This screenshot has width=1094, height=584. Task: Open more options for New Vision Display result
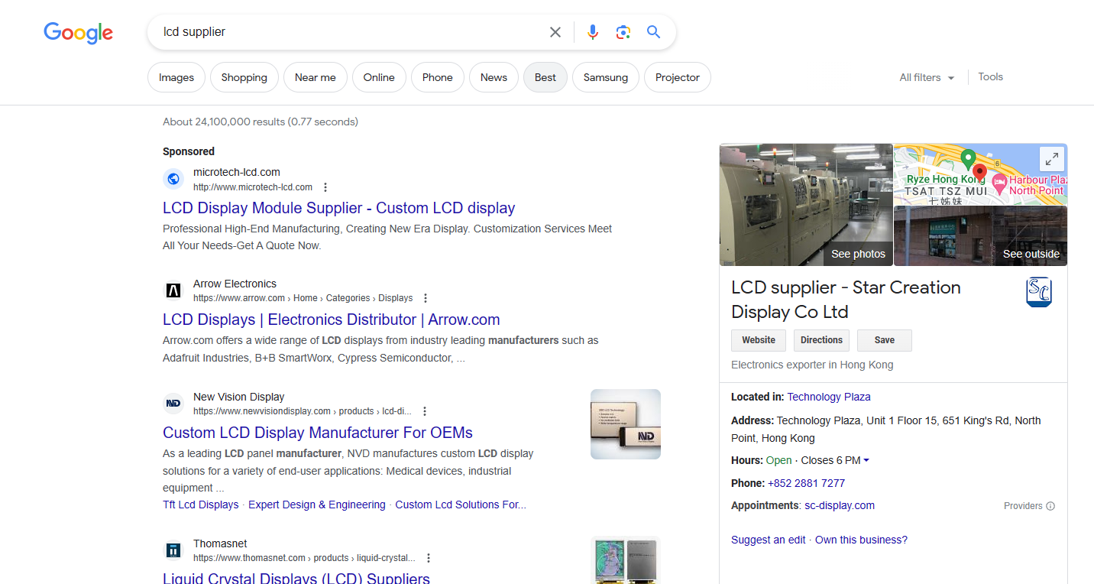[x=425, y=411]
